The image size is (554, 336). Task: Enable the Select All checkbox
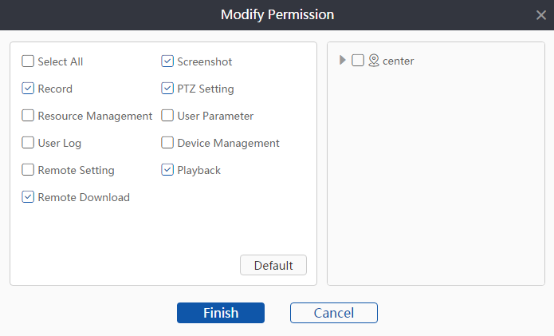point(28,61)
